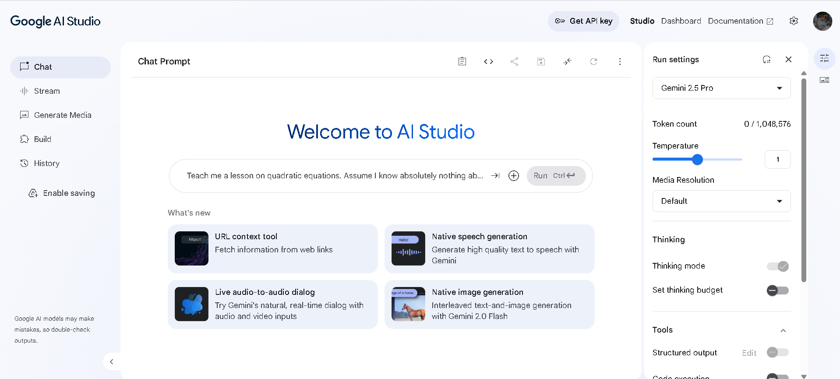
Task: Toggle the Structured output switch
Action: click(x=778, y=352)
